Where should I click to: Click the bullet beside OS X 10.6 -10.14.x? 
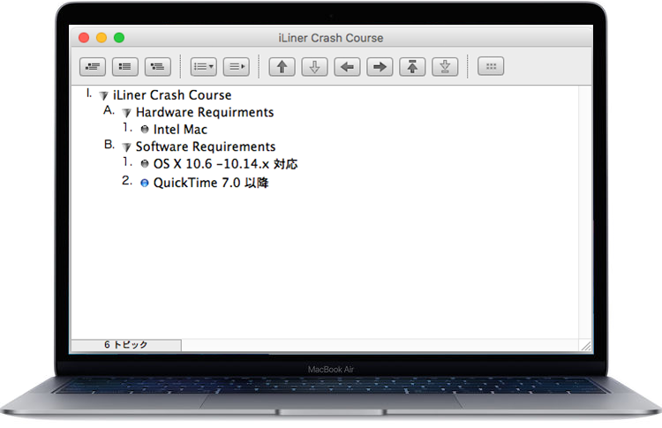tap(145, 163)
